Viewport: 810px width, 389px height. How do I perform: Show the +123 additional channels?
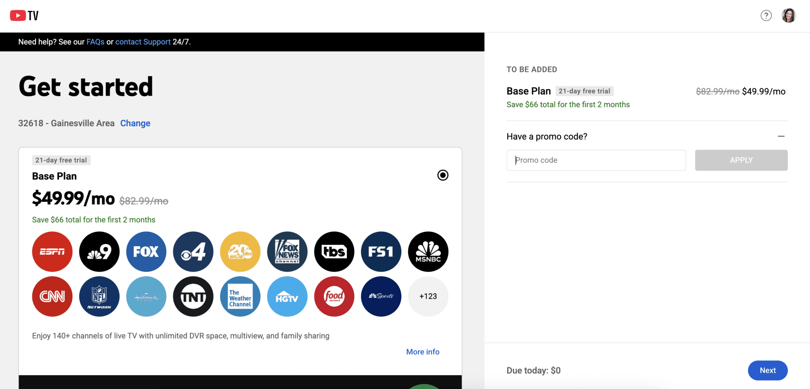tap(428, 296)
